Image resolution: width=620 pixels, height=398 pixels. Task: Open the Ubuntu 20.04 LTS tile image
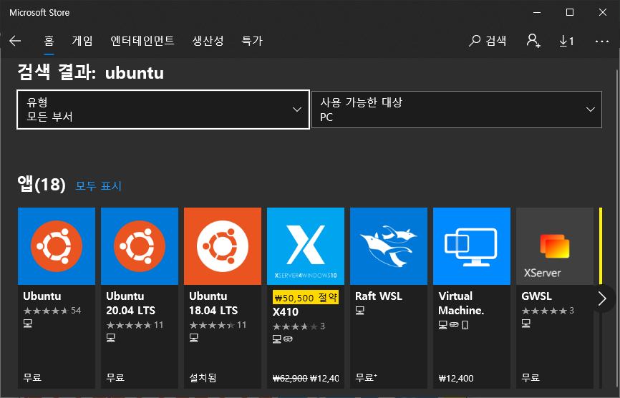point(140,246)
